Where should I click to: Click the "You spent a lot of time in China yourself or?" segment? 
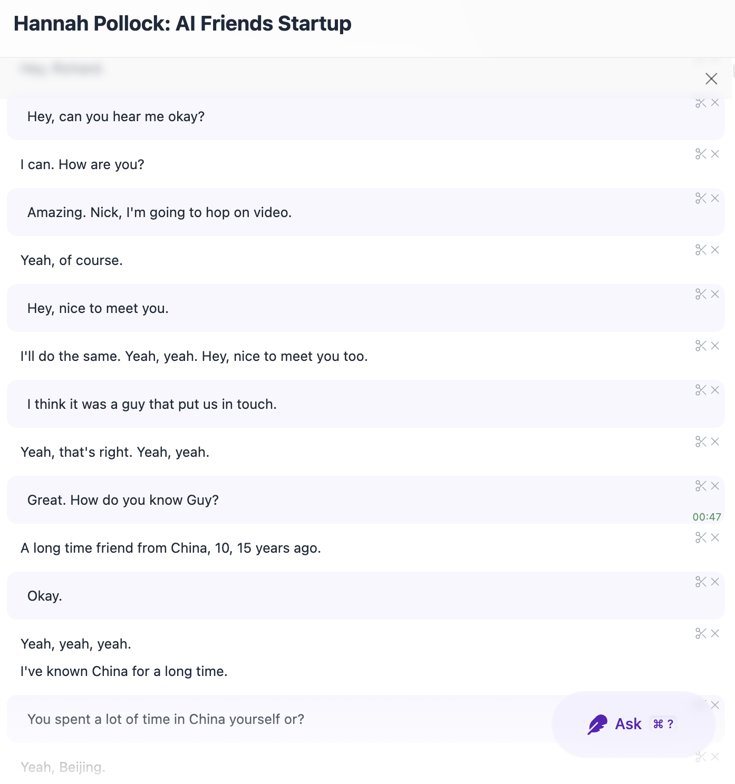(x=166, y=719)
